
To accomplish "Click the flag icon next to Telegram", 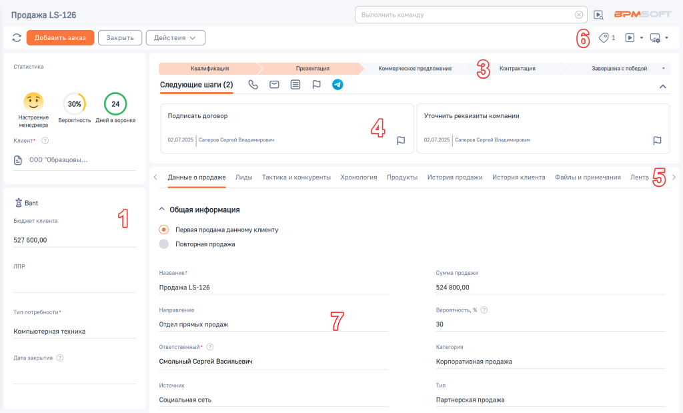I will (316, 85).
